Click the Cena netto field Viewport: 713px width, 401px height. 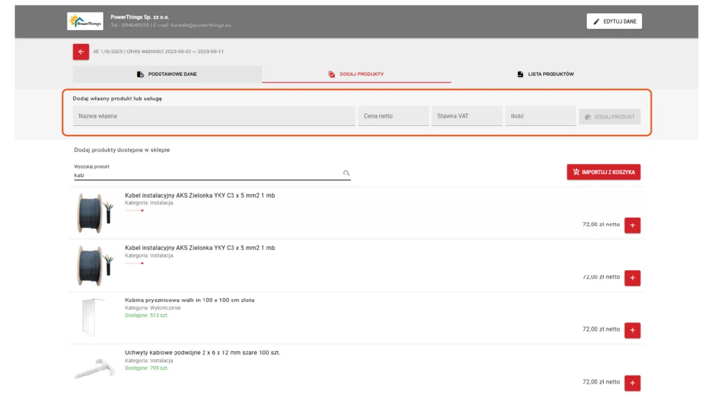393,116
